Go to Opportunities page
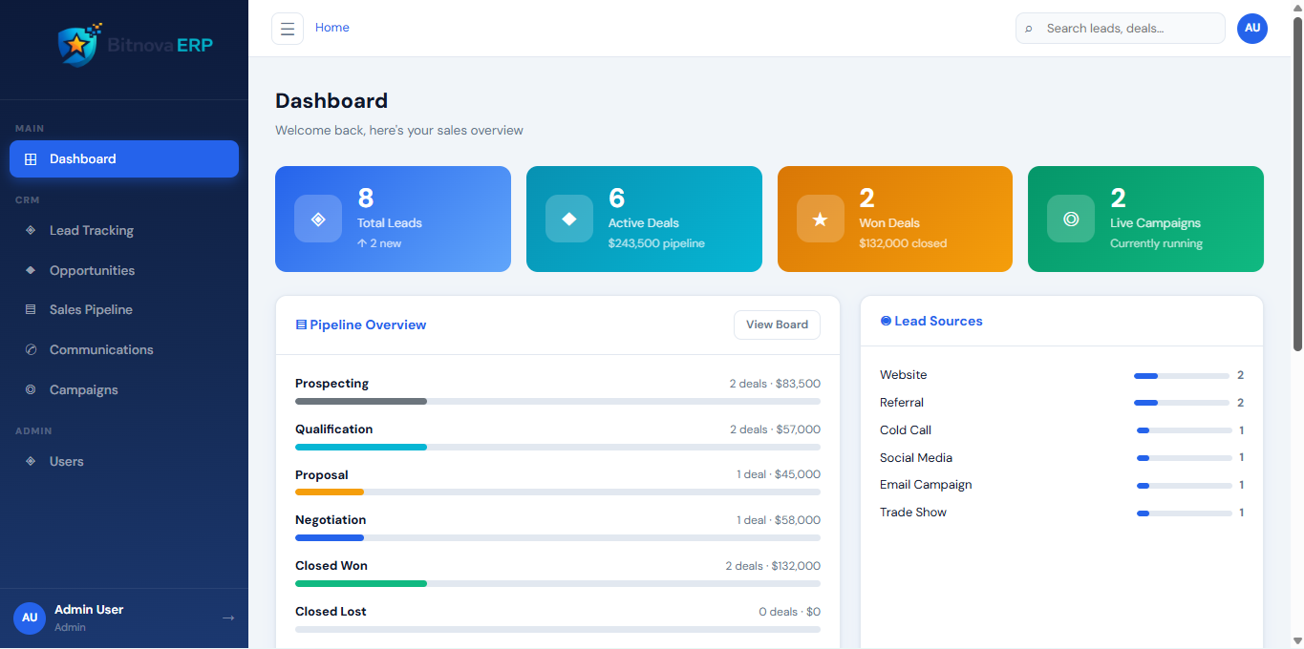1304x649 pixels. pos(92,270)
